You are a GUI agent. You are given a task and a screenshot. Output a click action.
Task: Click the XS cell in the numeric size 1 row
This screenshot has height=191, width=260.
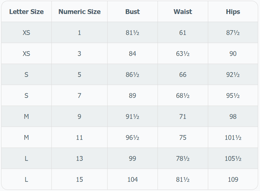click(x=26, y=32)
